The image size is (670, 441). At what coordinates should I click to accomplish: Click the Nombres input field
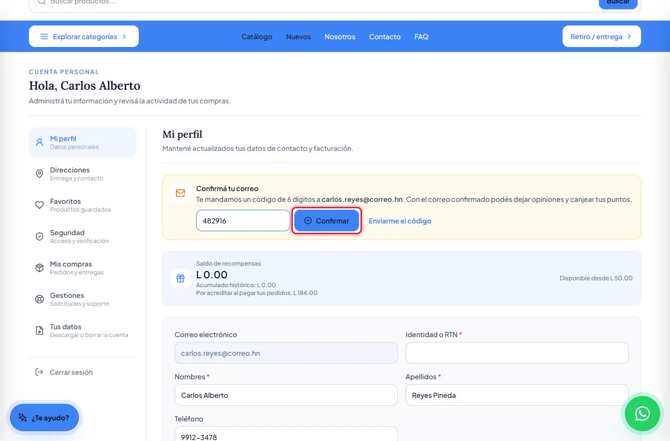coord(286,395)
